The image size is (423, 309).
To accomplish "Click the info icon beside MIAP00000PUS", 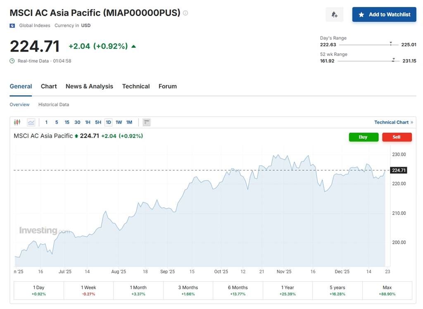I will pos(185,13).
